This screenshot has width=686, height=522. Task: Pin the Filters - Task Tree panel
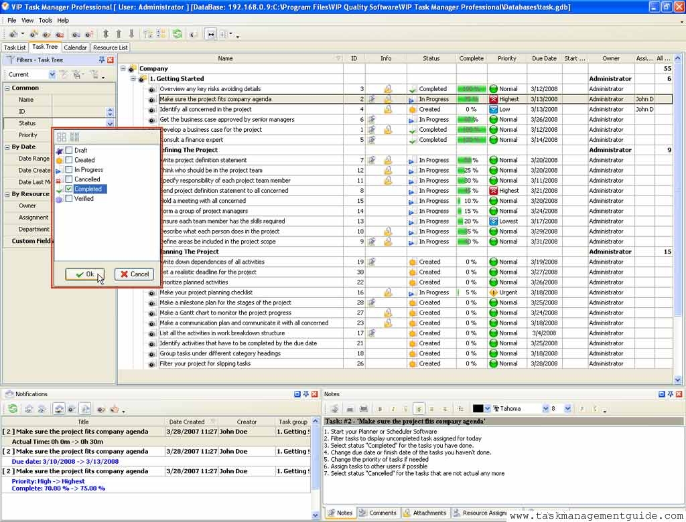[x=102, y=60]
